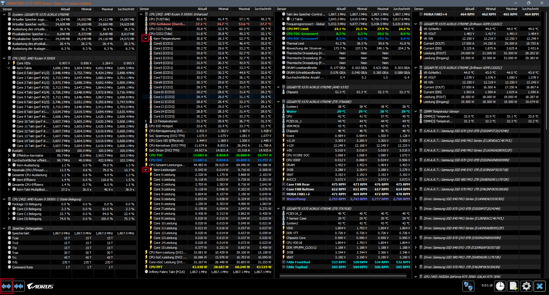Click the thermometer icon beside T-Sensor Case
The width and height of the screenshot is (549, 295).
point(284,218)
